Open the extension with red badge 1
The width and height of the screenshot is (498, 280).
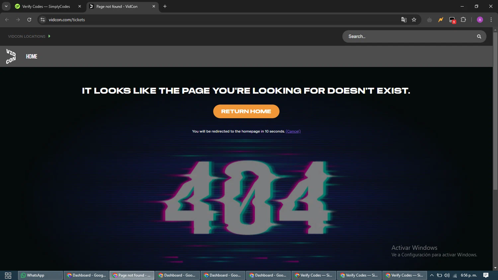452,20
